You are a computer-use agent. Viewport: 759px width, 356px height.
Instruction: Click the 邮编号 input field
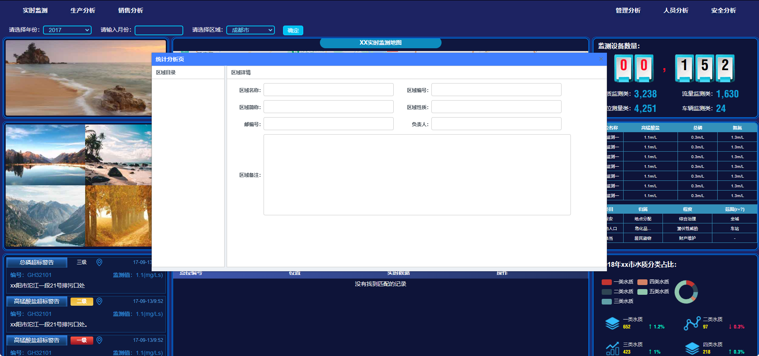tap(328, 124)
